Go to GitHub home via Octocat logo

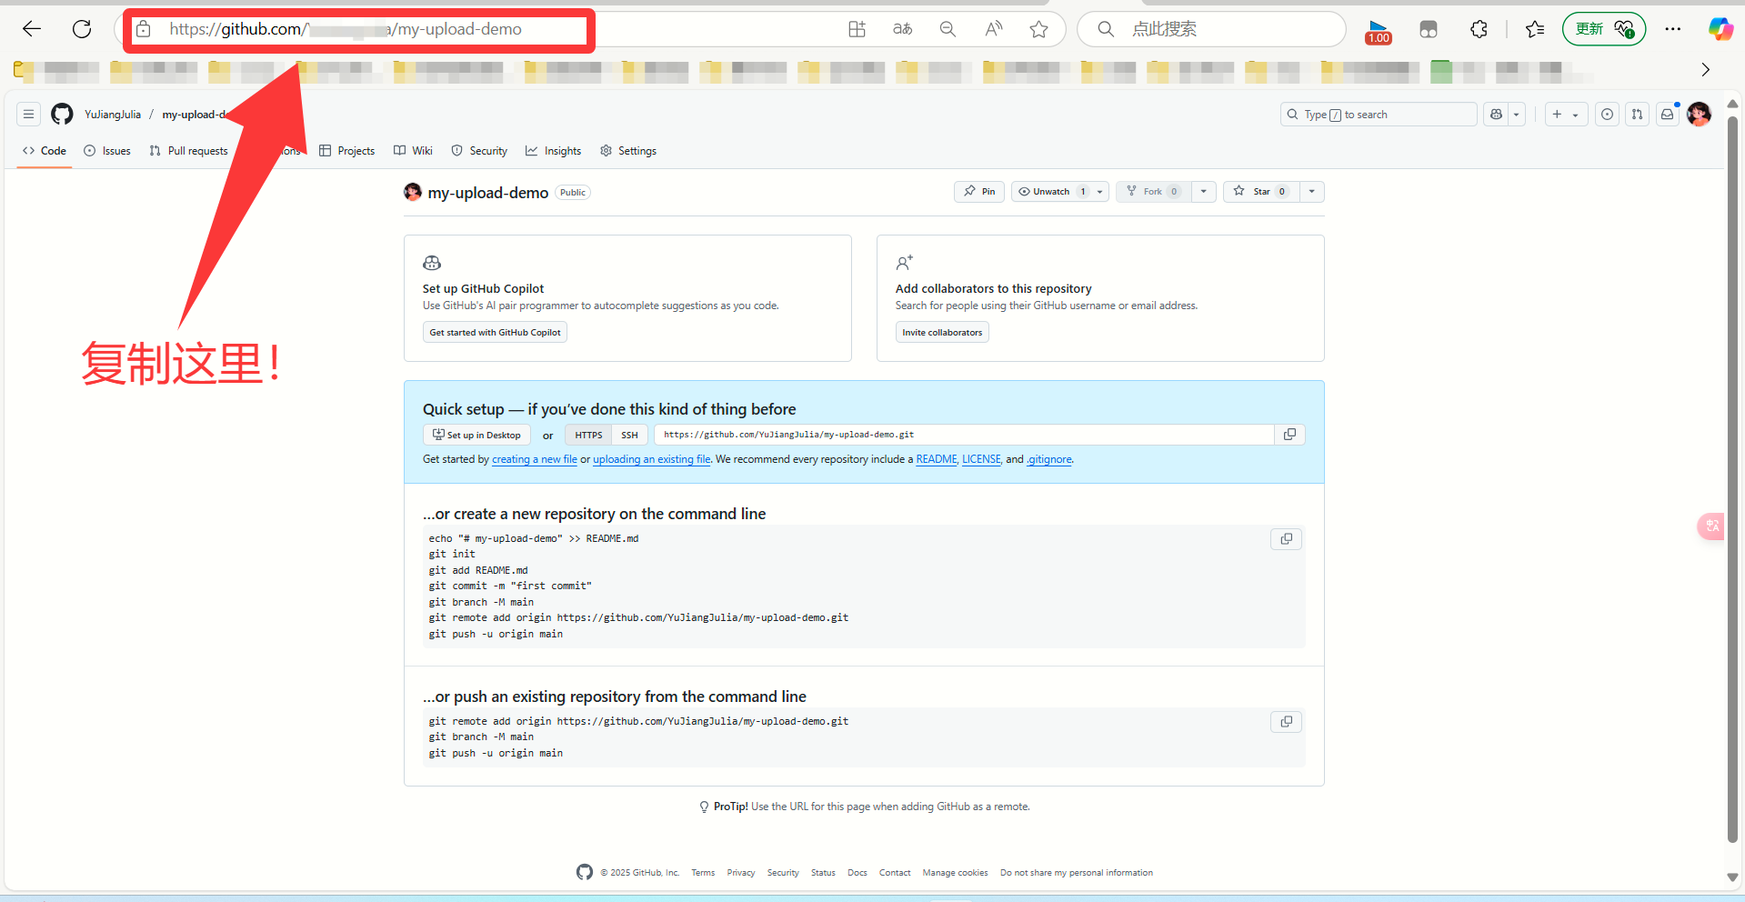pyautogui.click(x=62, y=114)
